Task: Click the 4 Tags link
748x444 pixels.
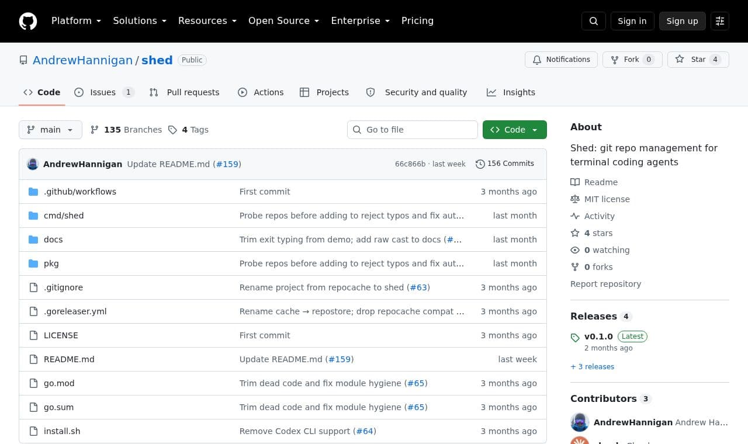Action: [188, 130]
